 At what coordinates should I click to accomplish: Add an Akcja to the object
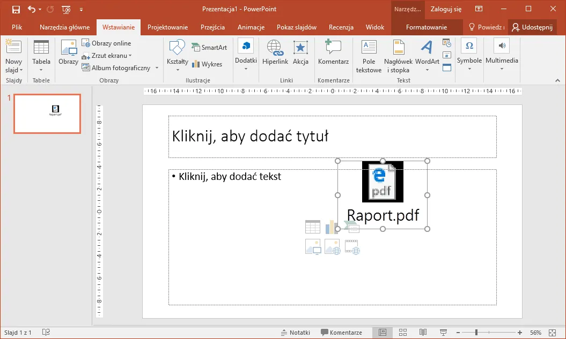(x=300, y=52)
